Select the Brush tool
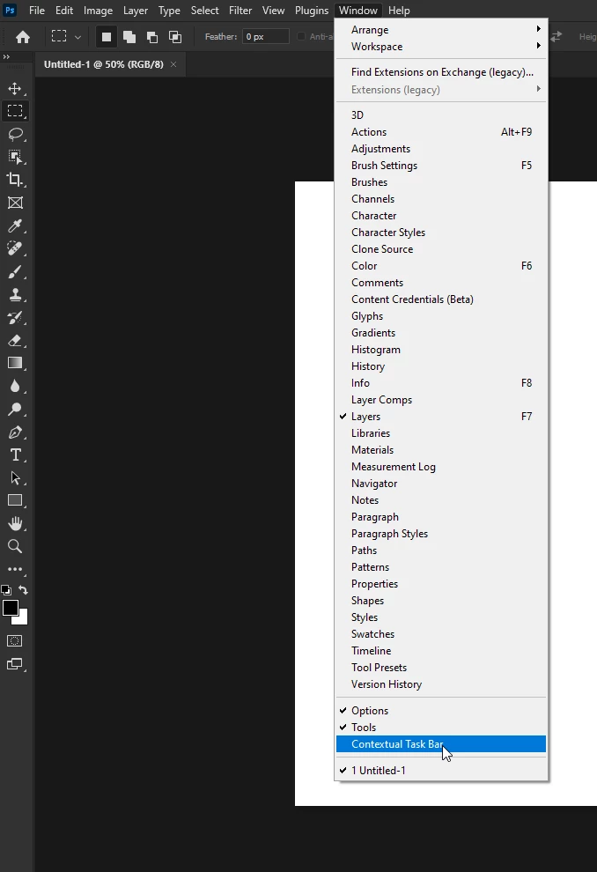 pyautogui.click(x=15, y=272)
